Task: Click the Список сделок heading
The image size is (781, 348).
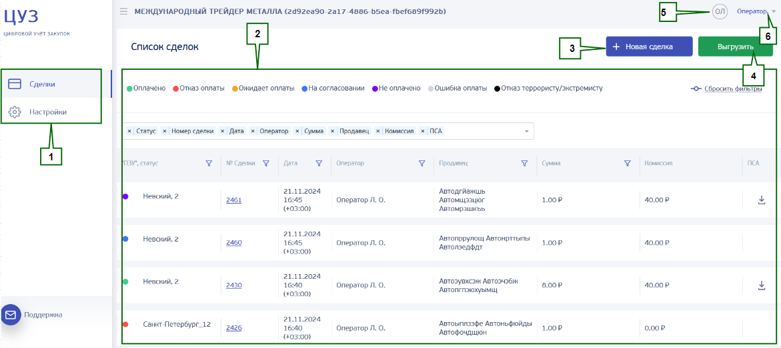Action: 165,47
